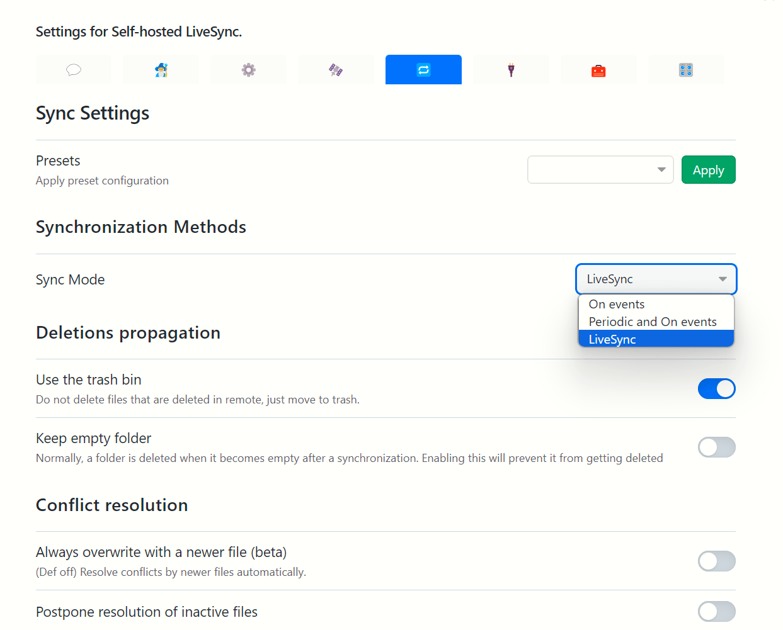This screenshot has height=630, width=783.
Task: Click the Sync Mode label
Action: (71, 279)
